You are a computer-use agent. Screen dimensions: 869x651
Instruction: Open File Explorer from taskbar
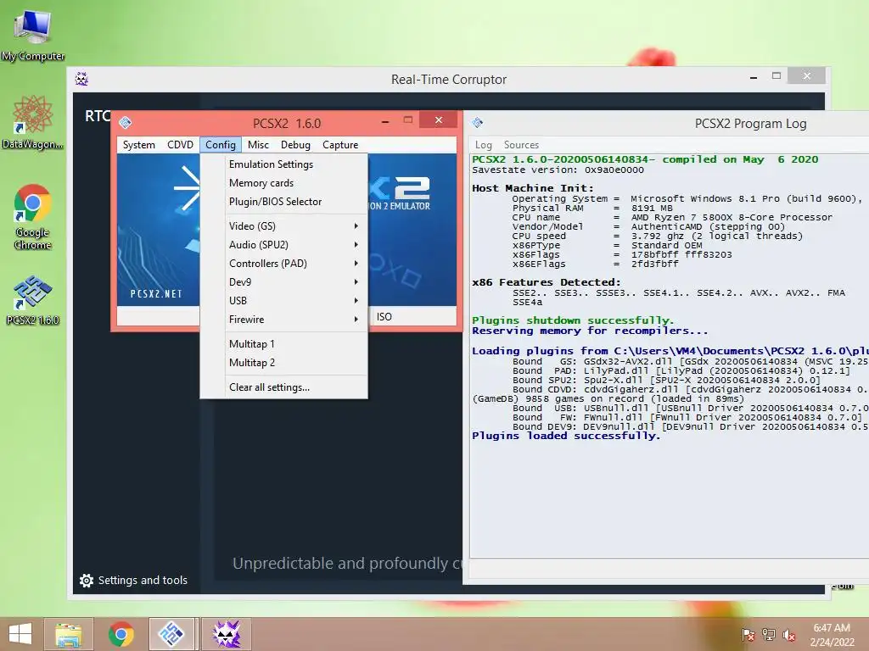click(x=68, y=634)
